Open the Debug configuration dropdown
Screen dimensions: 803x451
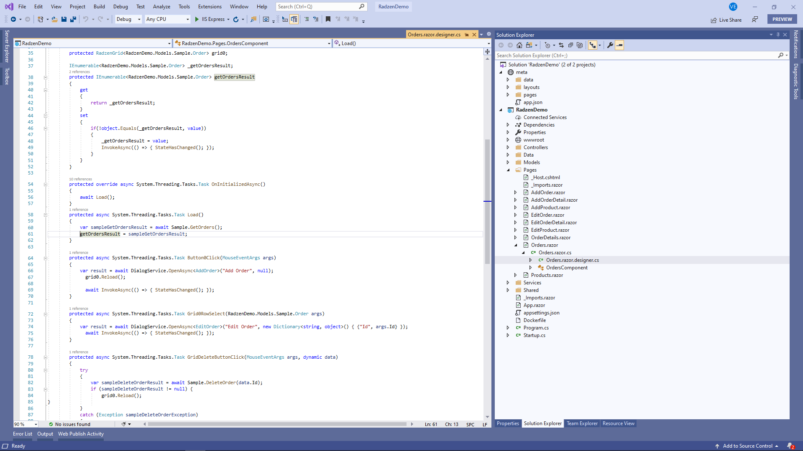128,19
